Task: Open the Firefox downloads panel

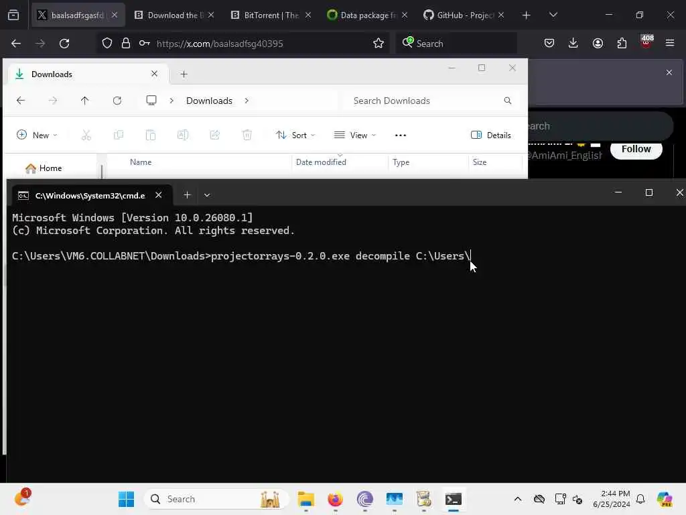Action: pyautogui.click(x=573, y=43)
